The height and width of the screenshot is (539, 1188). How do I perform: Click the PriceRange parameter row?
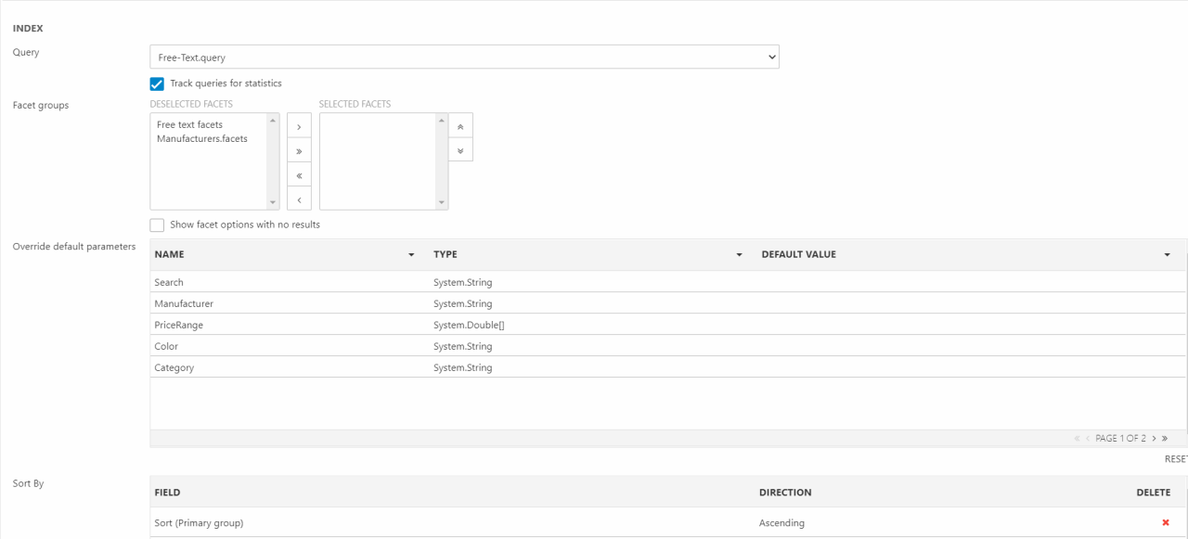click(179, 325)
